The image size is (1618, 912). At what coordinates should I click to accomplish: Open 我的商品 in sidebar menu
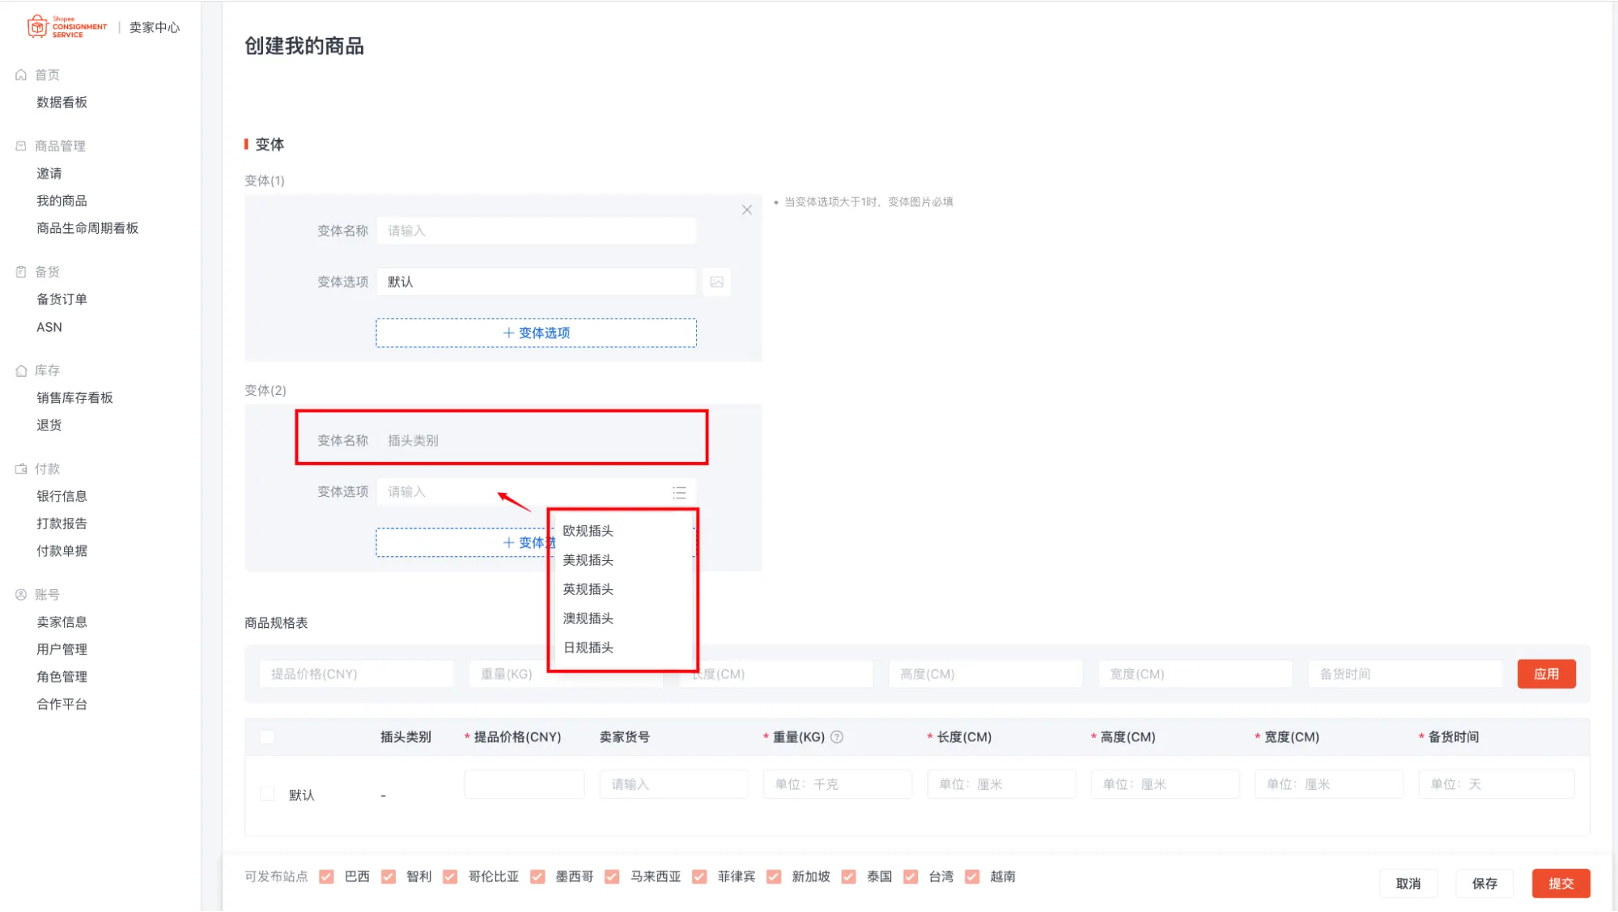pyautogui.click(x=62, y=201)
